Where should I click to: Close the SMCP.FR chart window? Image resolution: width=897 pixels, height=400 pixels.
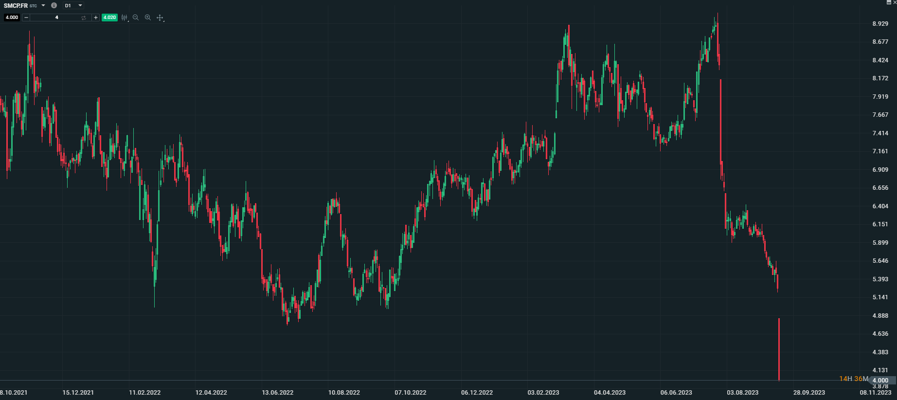[895, 2]
